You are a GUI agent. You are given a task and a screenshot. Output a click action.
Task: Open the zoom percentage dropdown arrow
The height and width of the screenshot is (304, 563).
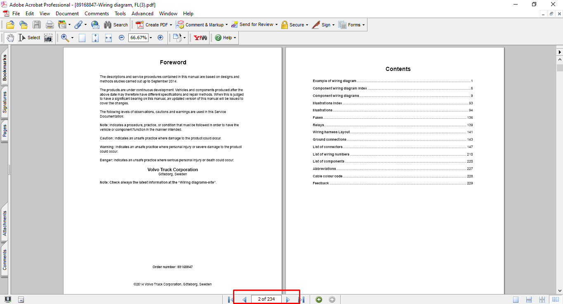tap(151, 38)
